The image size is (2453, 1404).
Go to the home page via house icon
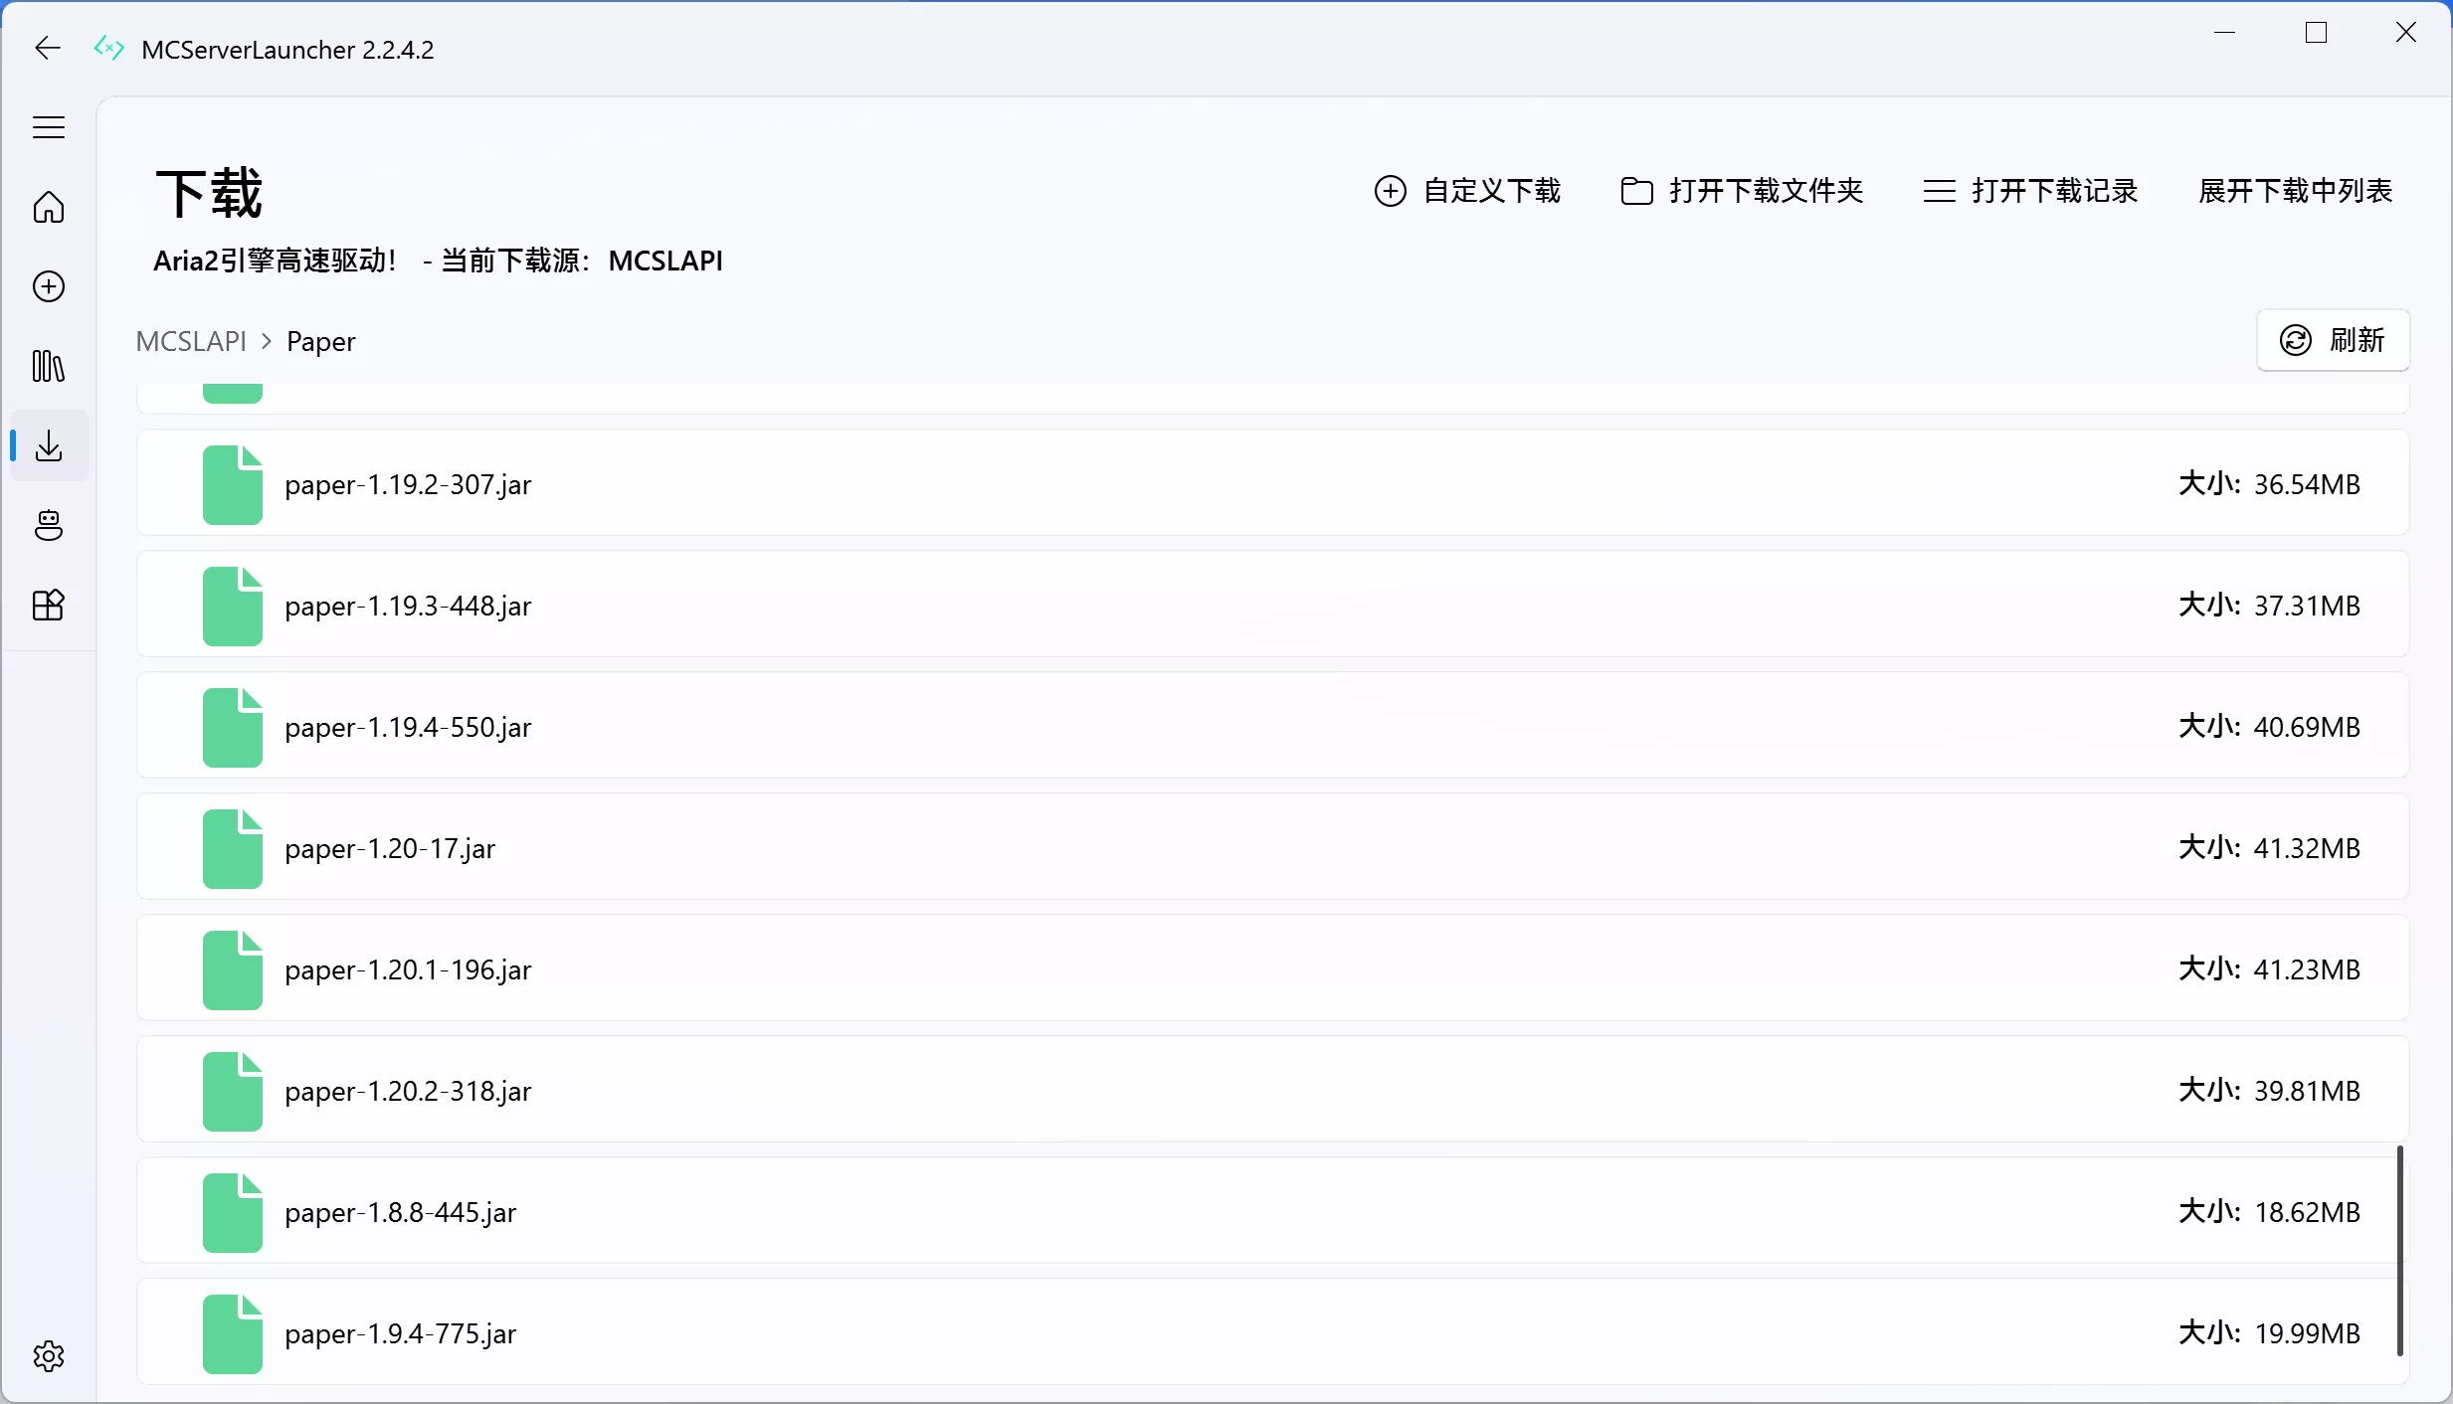pyautogui.click(x=48, y=208)
